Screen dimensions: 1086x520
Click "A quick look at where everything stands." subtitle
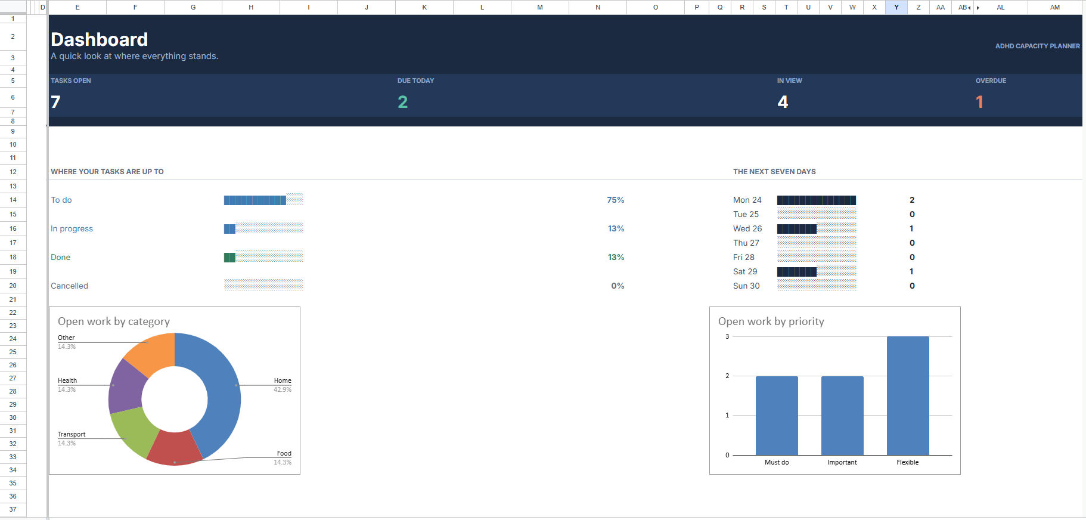(x=135, y=56)
